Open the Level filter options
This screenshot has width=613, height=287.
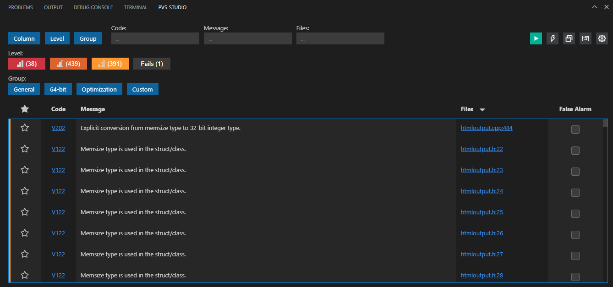(57, 38)
